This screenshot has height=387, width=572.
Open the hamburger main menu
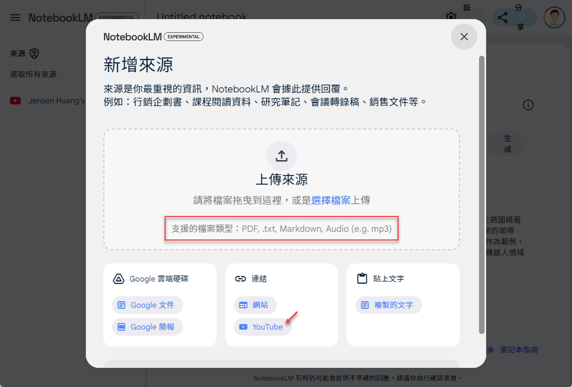(x=15, y=17)
